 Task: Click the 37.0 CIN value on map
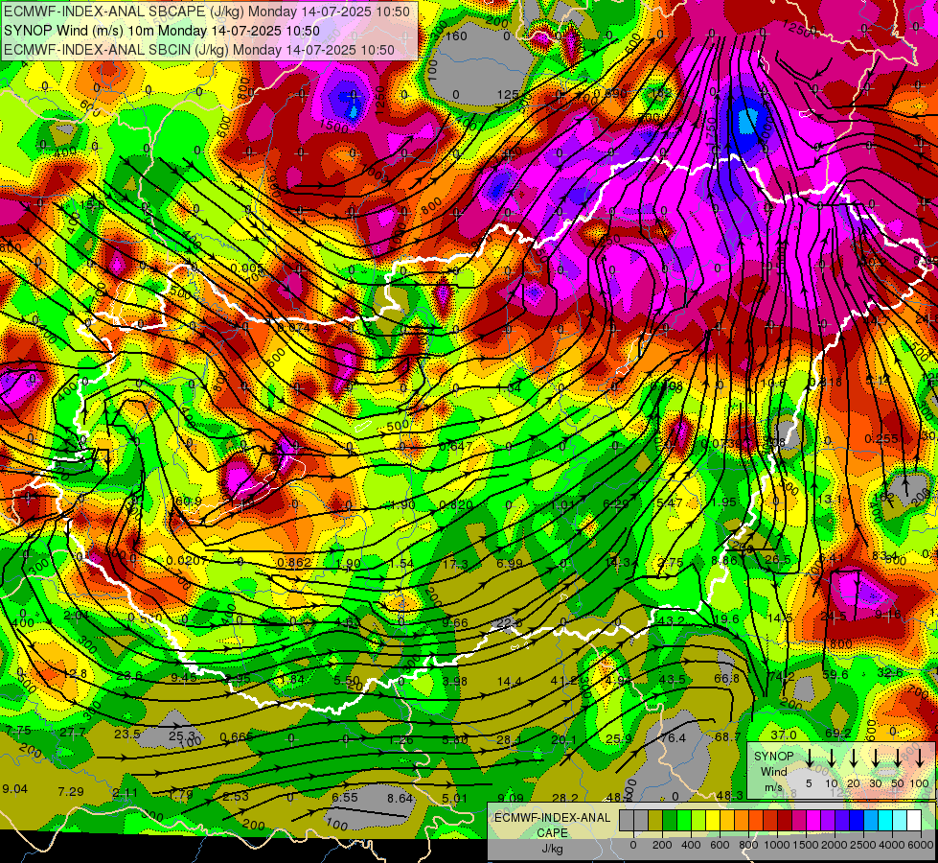(783, 735)
